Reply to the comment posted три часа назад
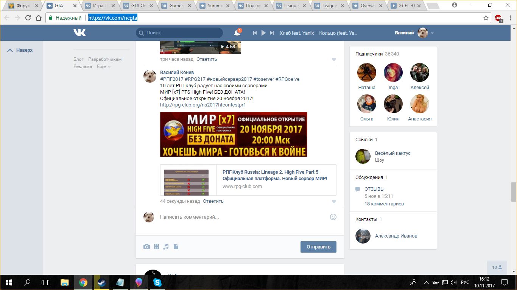 pos(207,59)
